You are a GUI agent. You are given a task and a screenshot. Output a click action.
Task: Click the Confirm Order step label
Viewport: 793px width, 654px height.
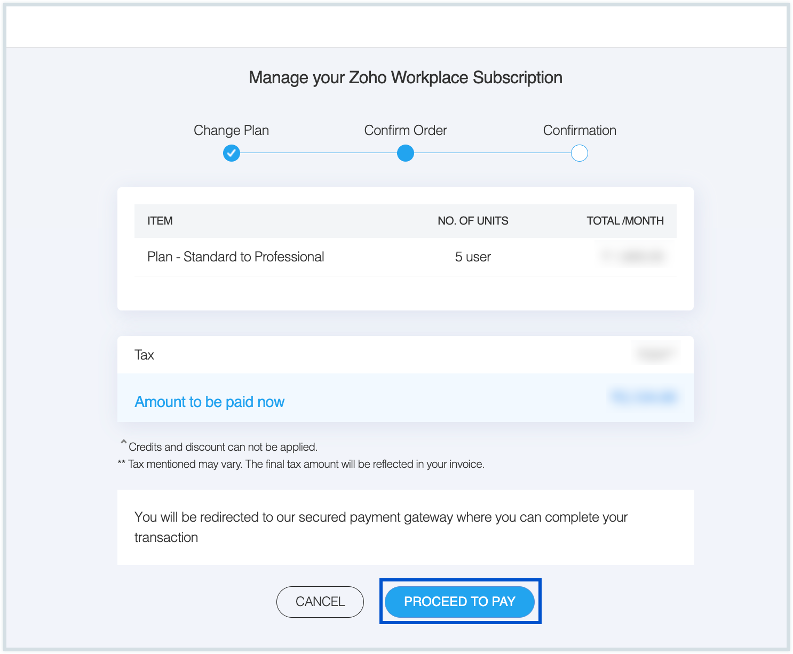click(x=406, y=131)
